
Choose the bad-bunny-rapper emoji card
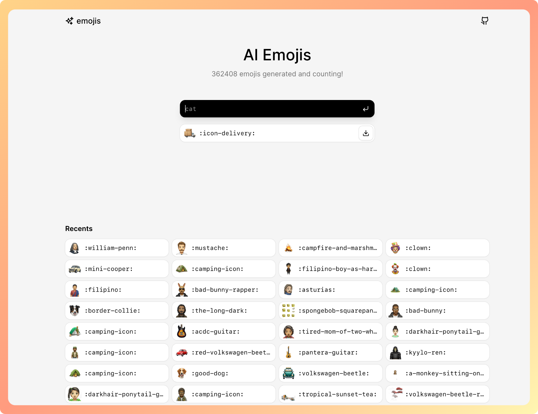click(224, 290)
